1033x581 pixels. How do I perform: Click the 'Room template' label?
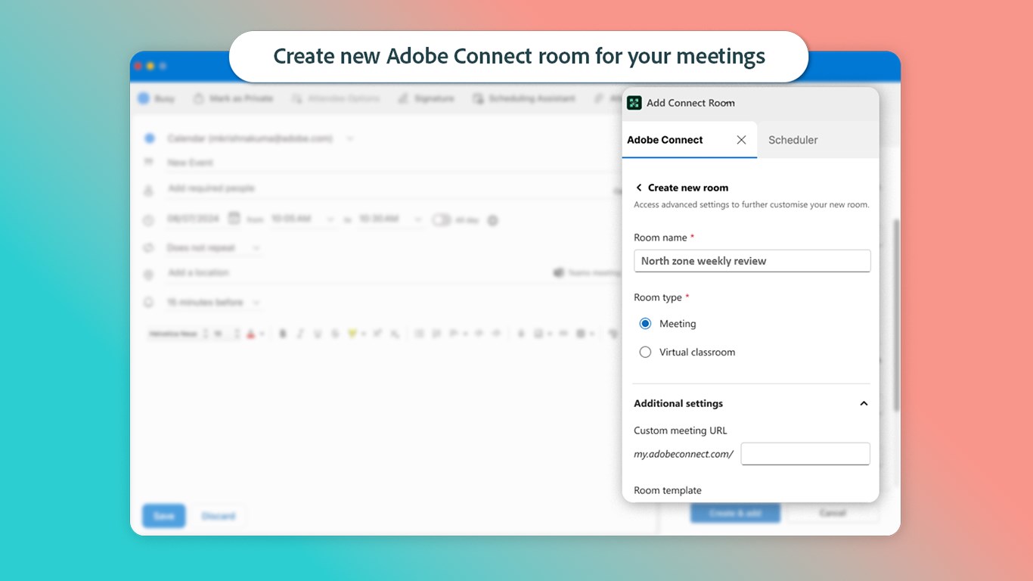click(668, 490)
